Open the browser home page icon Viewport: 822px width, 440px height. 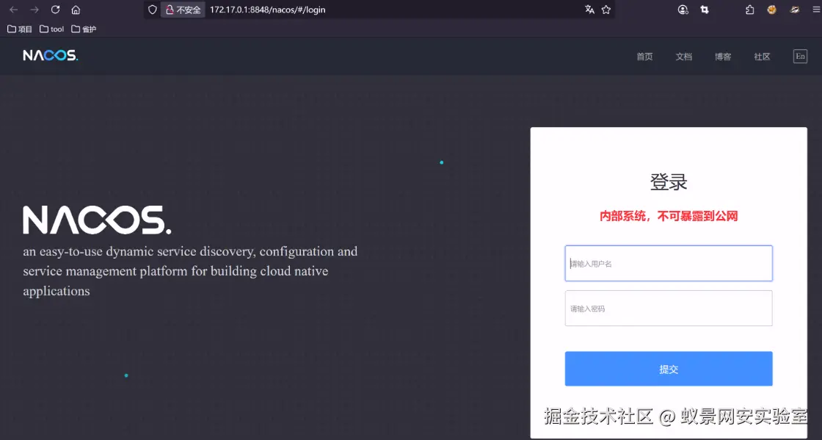(76, 10)
